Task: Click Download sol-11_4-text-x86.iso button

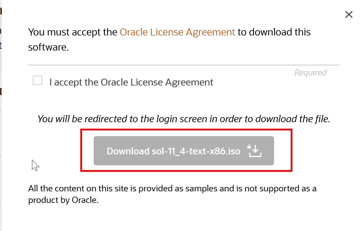Action: click(x=184, y=151)
